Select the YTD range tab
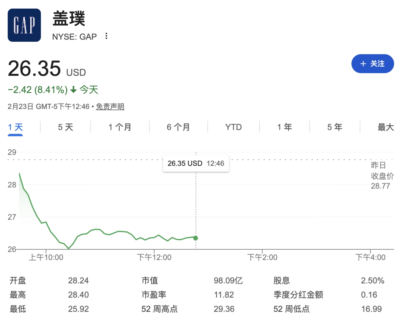The image size is (403, 321). click(233, 127)
